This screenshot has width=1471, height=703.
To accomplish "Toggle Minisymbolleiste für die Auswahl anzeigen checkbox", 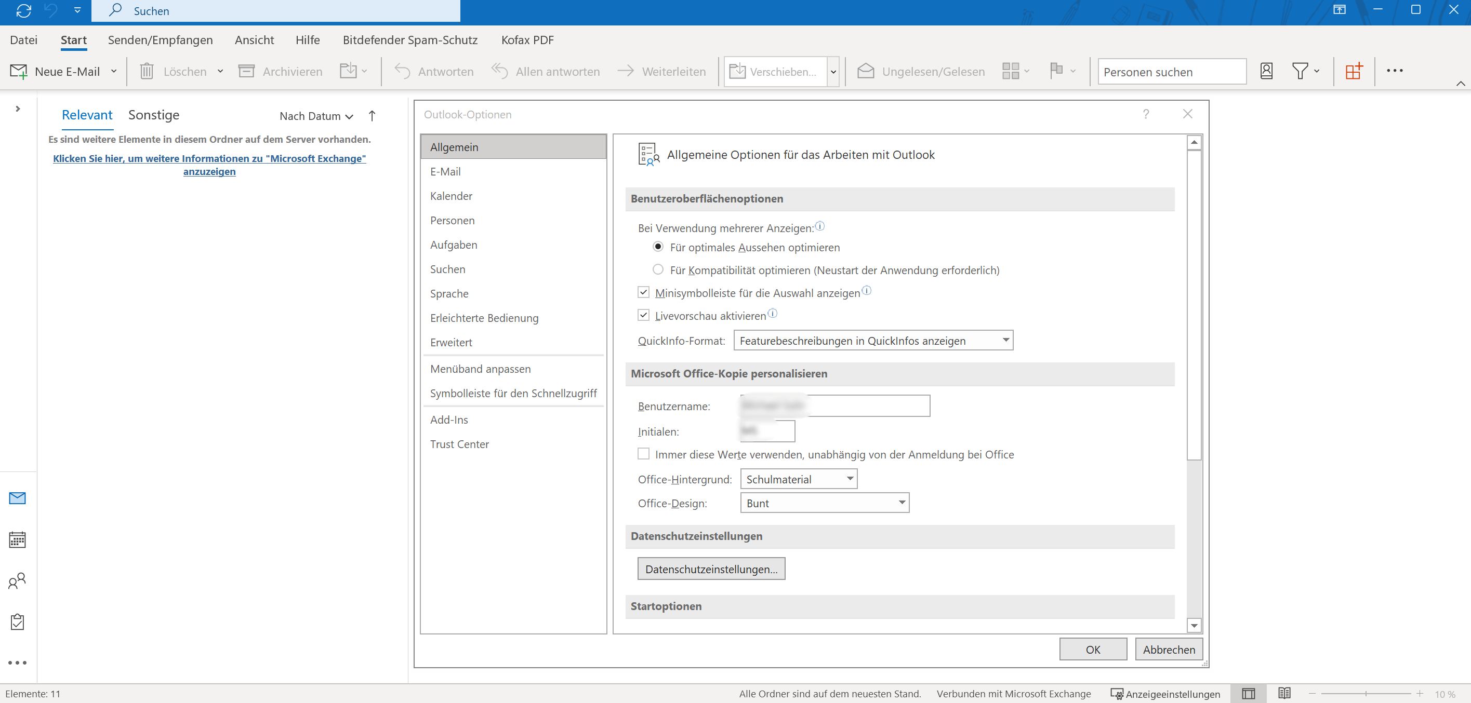I will tap(644, 292).
